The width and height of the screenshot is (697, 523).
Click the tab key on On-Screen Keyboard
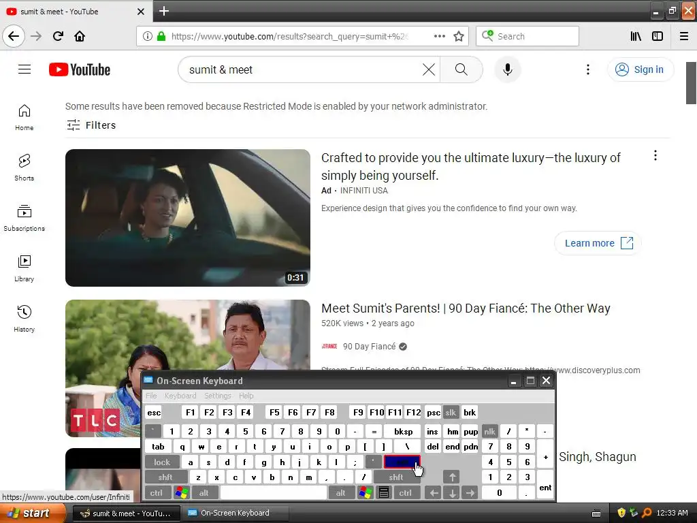(x=158, y=447)
